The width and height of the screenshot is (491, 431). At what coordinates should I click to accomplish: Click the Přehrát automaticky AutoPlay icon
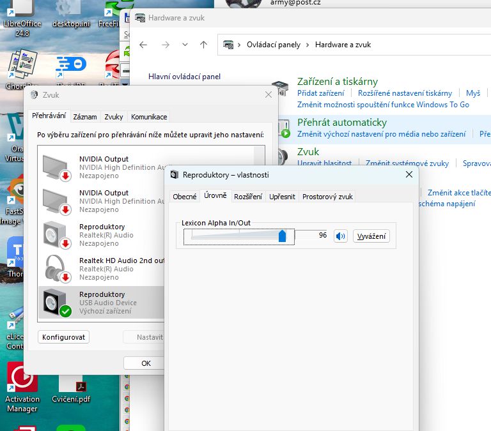tap(284, 129)
